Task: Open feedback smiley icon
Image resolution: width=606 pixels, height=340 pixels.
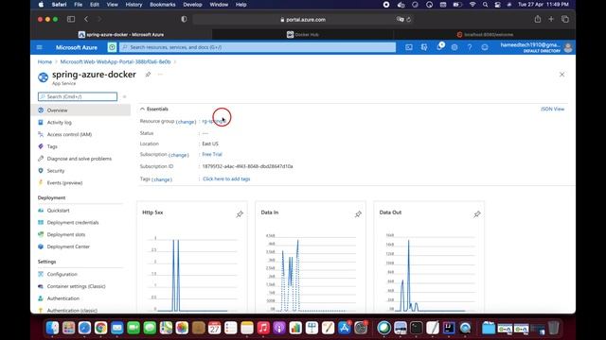Action: 485,47
